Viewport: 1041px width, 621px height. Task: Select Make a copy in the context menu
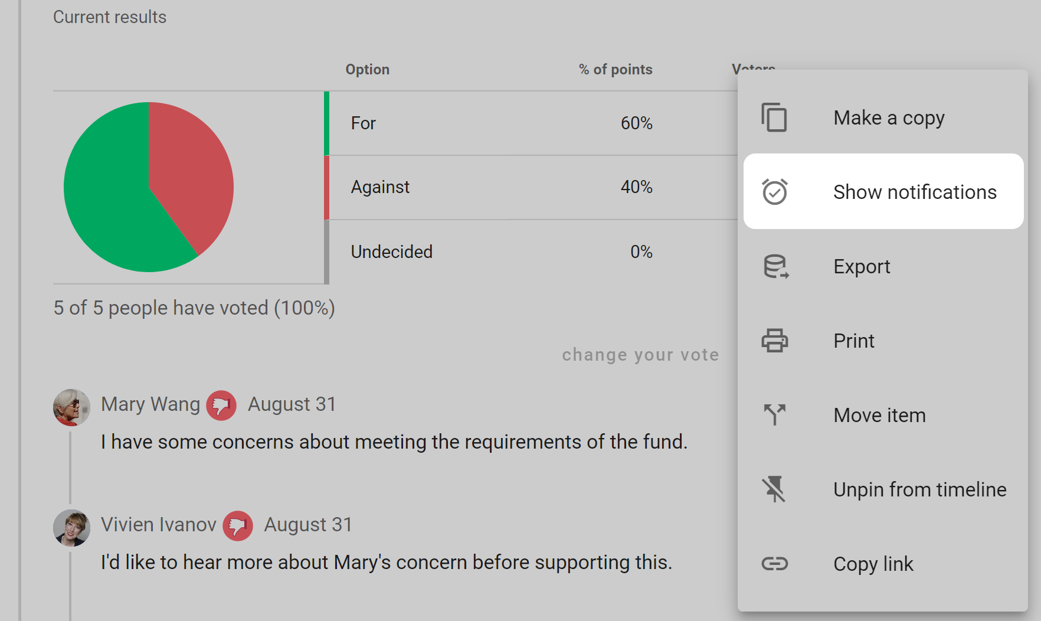(x=889, y=117)
